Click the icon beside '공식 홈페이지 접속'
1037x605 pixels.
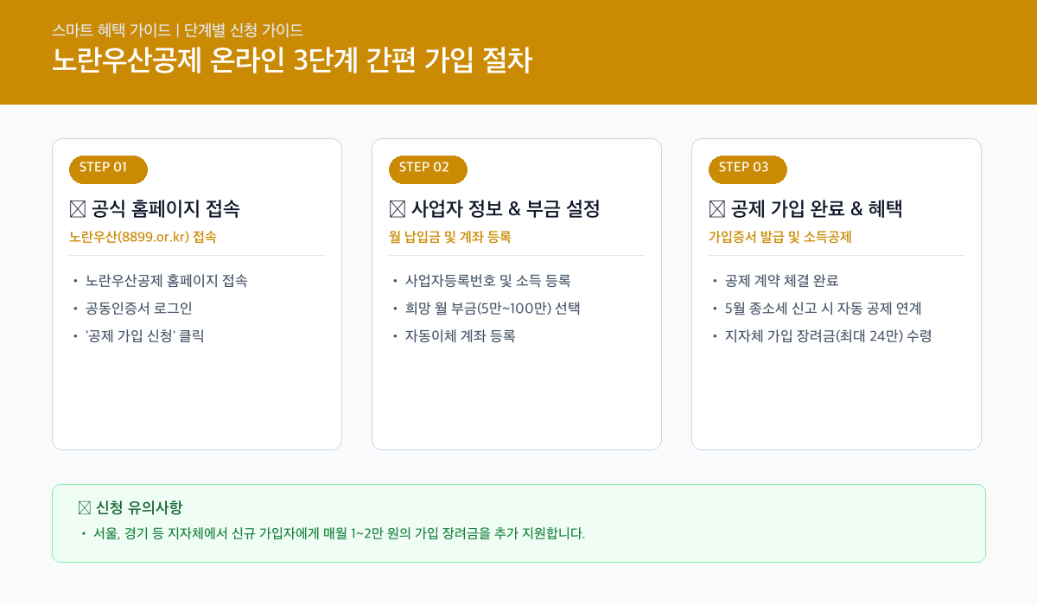[78, 209]
